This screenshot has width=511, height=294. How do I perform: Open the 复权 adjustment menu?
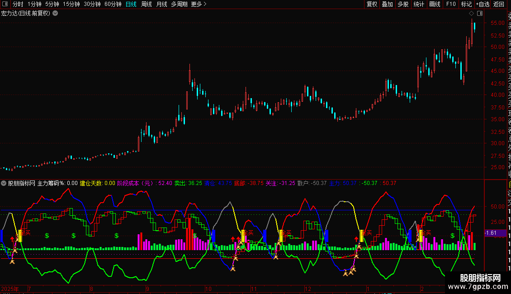pyautogui.click(x=372, y=4)
